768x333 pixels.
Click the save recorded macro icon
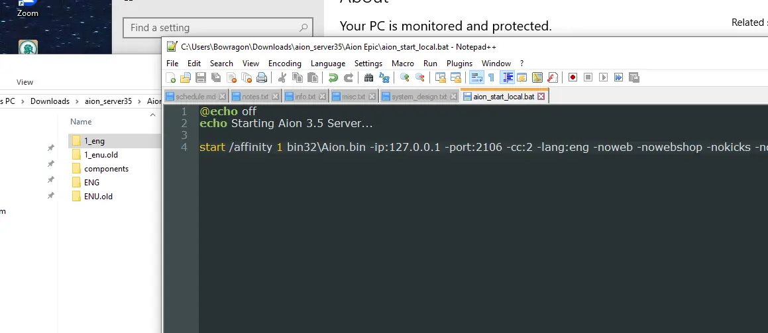(633, 77)
